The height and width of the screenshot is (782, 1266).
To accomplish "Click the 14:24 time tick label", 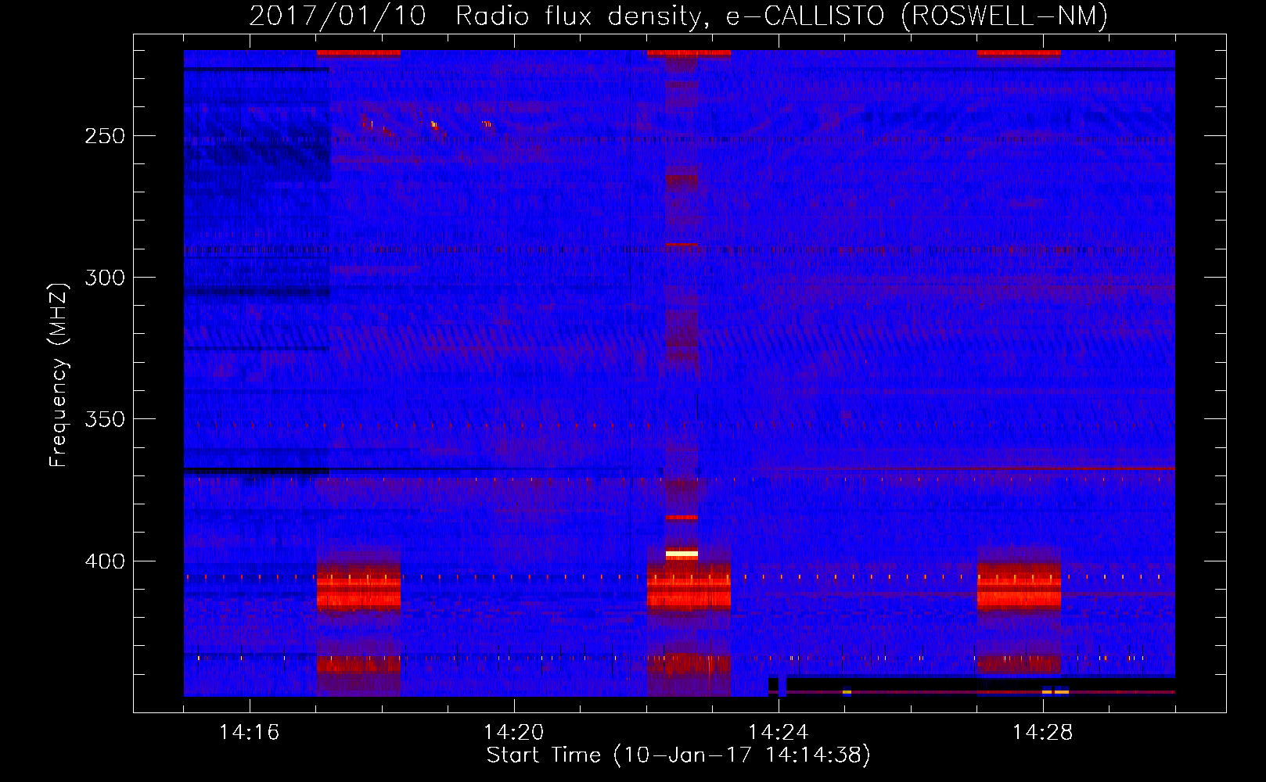I will click(x=778, y=732).
